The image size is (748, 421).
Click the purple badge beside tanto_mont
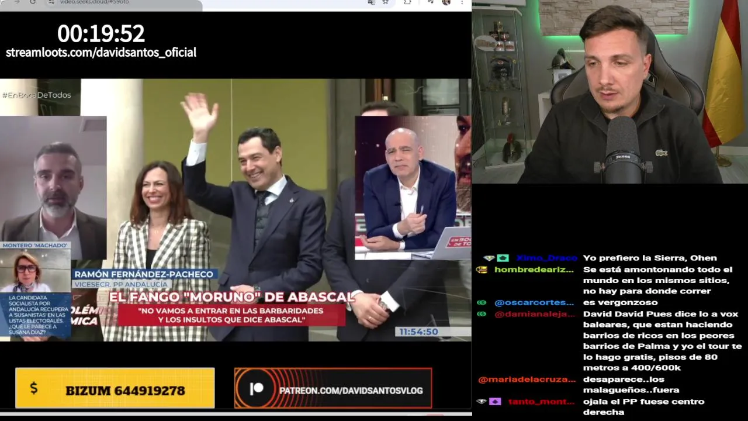pyautogui.click(x=495, y=402)
